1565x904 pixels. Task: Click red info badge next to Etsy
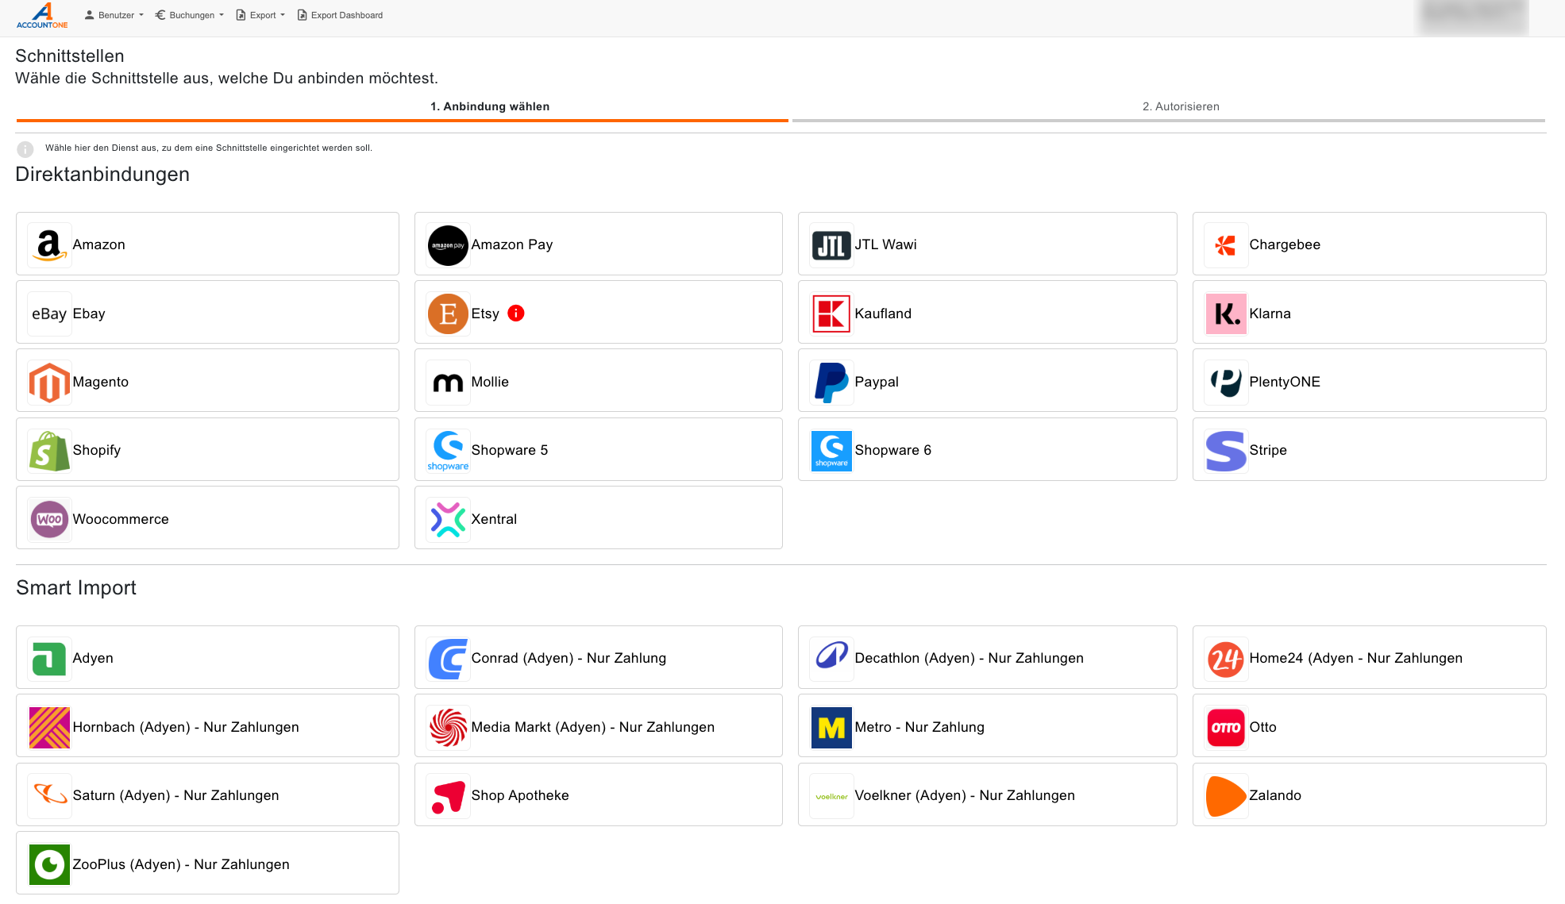pos(516,314)
